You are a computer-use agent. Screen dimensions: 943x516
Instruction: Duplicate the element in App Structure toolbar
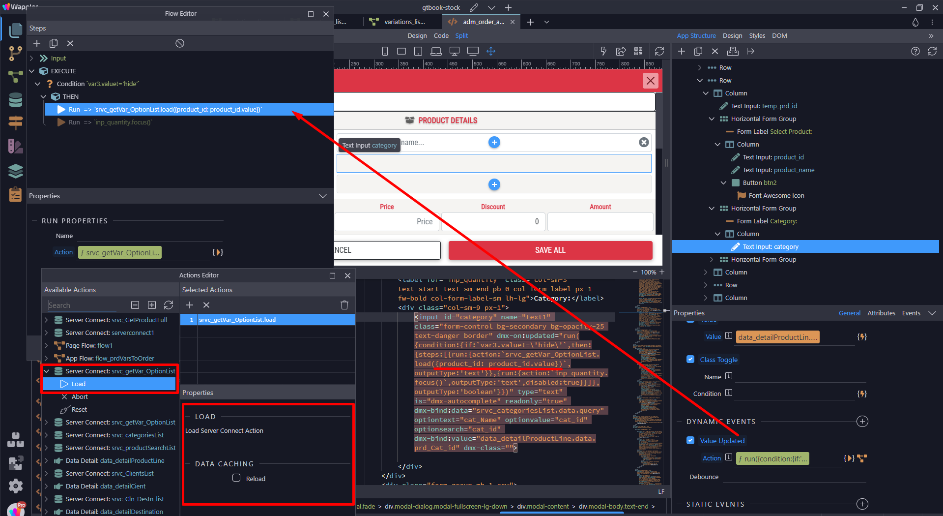[x=698, y=51]
